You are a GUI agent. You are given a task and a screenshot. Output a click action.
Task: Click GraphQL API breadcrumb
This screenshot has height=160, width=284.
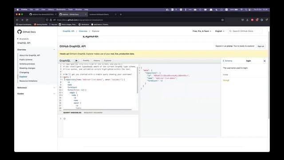[68, 31]
